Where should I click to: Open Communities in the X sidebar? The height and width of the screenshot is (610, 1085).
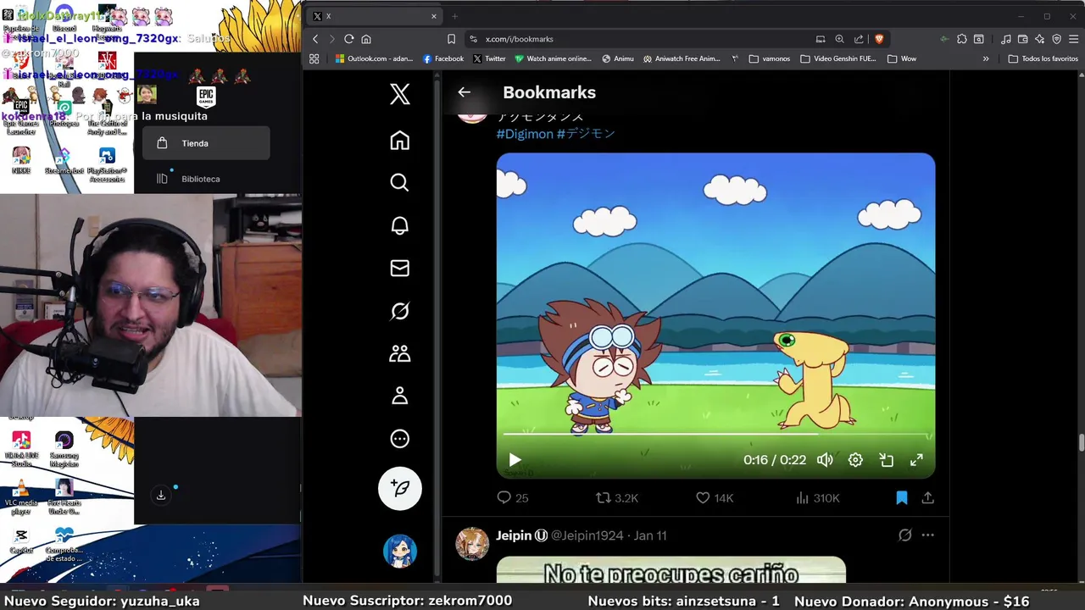pos(399,353)
